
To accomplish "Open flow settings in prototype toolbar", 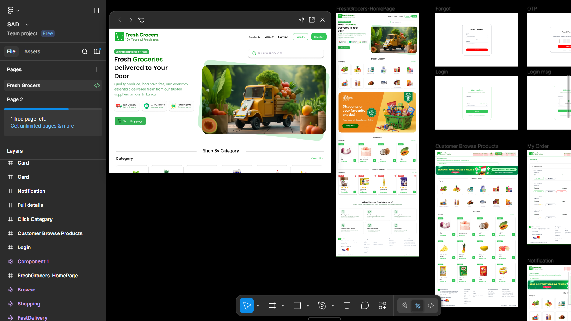I will 301,19.
